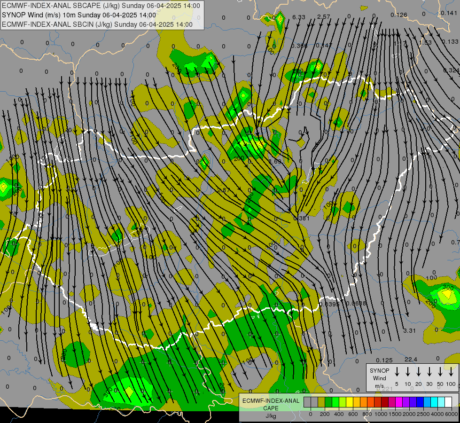
Task: Click the 10 m/s wind arrow in legend
Action: coord(408,371)
